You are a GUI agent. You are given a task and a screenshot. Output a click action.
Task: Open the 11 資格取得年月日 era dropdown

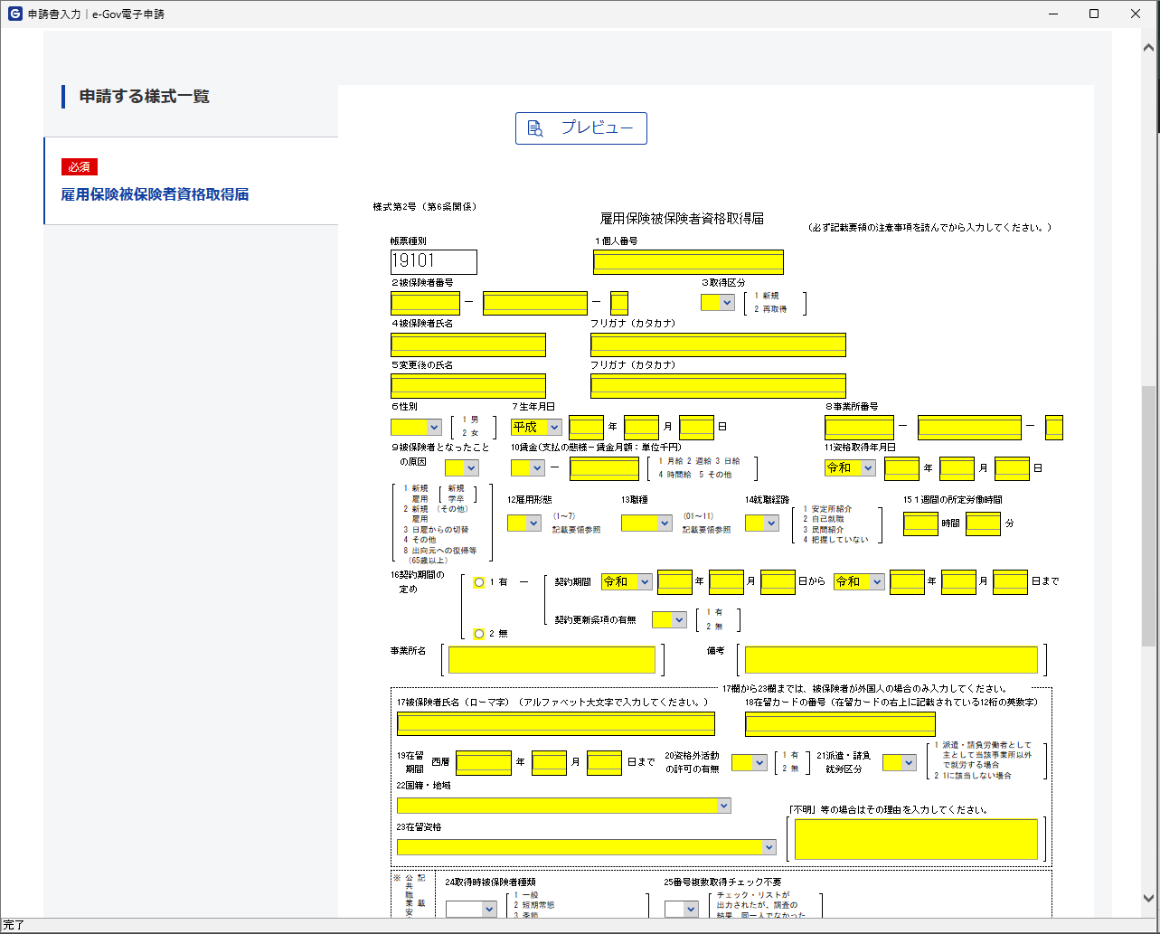[850, 467]
